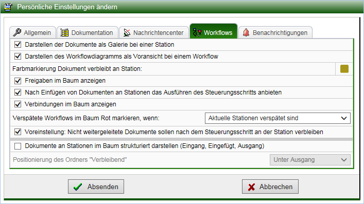The width and height of the screenshot is (364, 204).
Task: Click the Verspätete Workflows im Baum label
Action: pyautogui.click(x=86, y=118)
